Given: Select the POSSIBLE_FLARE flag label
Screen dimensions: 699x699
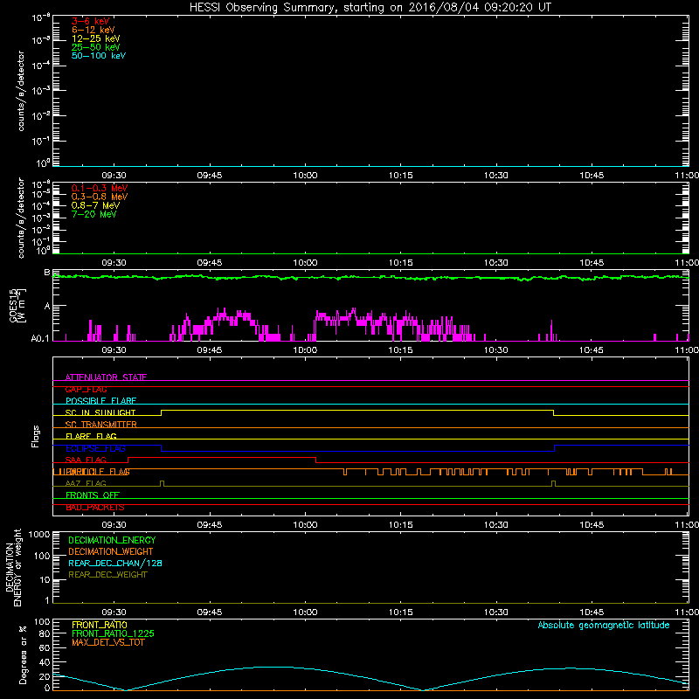Looking at the screenshot, I should (x=100, y=401).
